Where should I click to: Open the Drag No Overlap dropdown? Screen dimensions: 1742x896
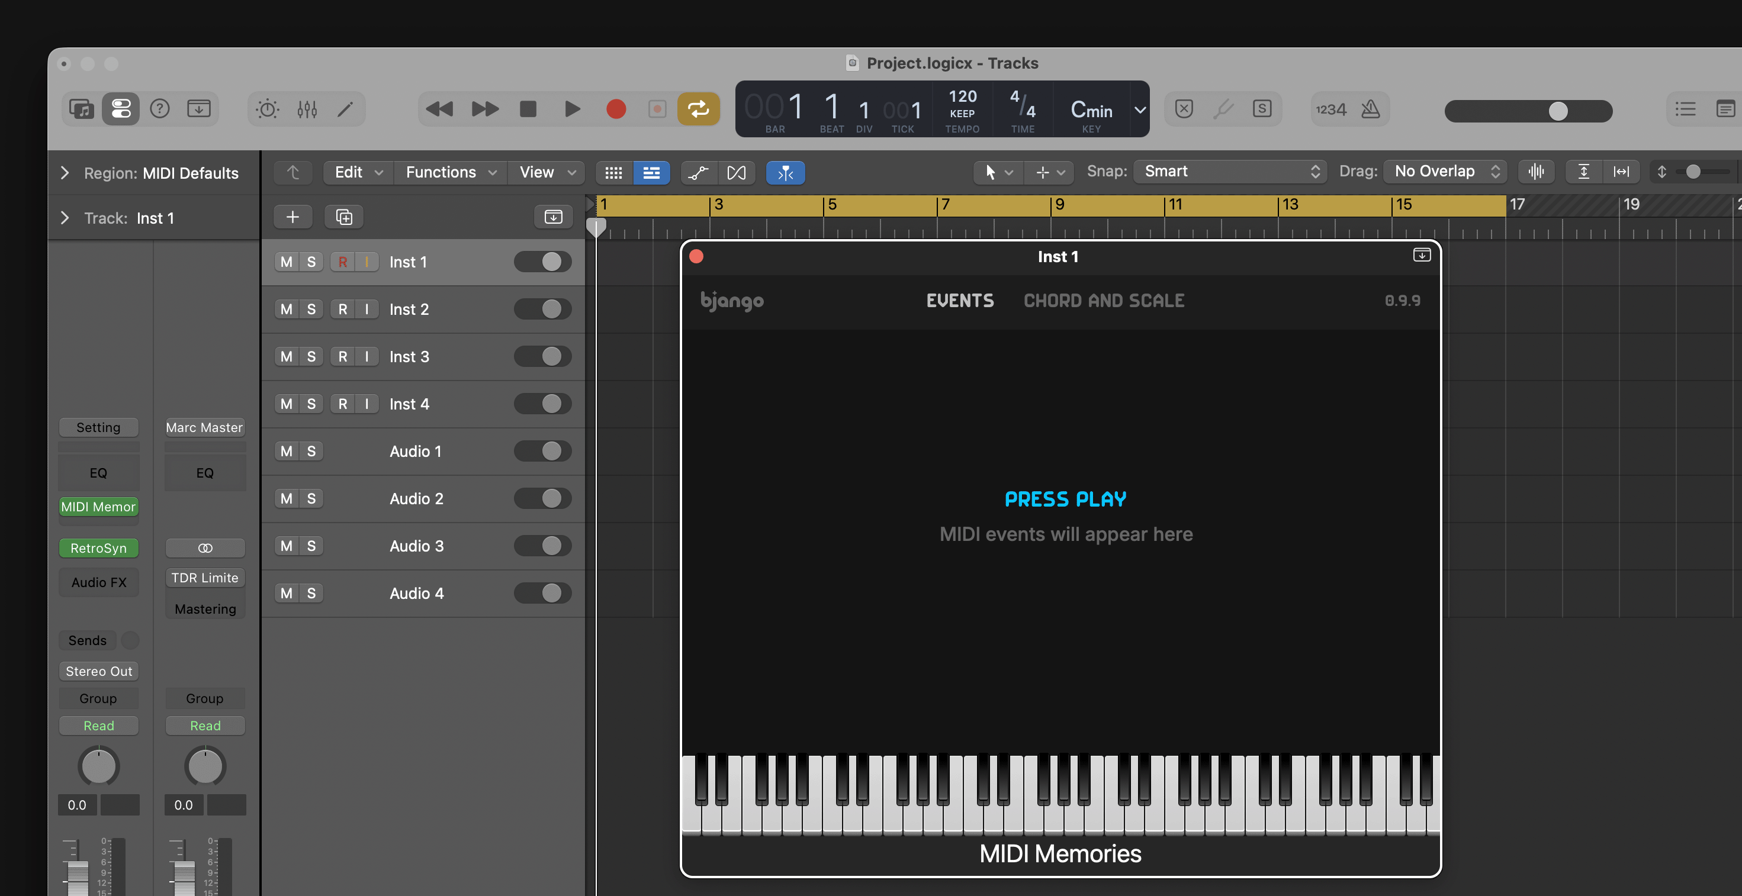pyautogui.click(x=1446, y=172)
